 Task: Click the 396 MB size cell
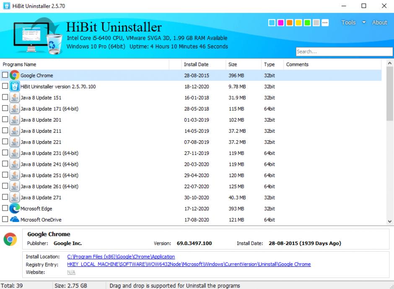(x=236, y=75)
